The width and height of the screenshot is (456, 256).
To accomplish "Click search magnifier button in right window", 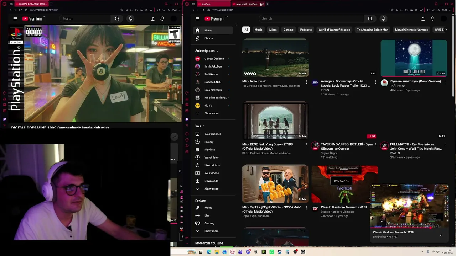I will pos(370,19).
